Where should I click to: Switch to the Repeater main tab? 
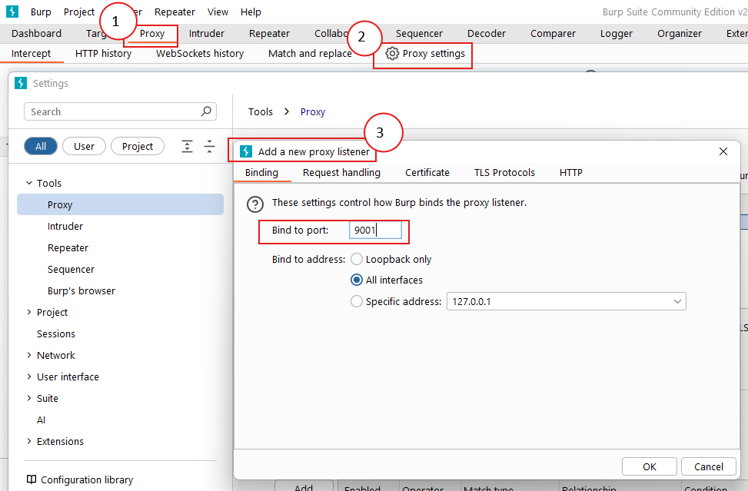269,33
